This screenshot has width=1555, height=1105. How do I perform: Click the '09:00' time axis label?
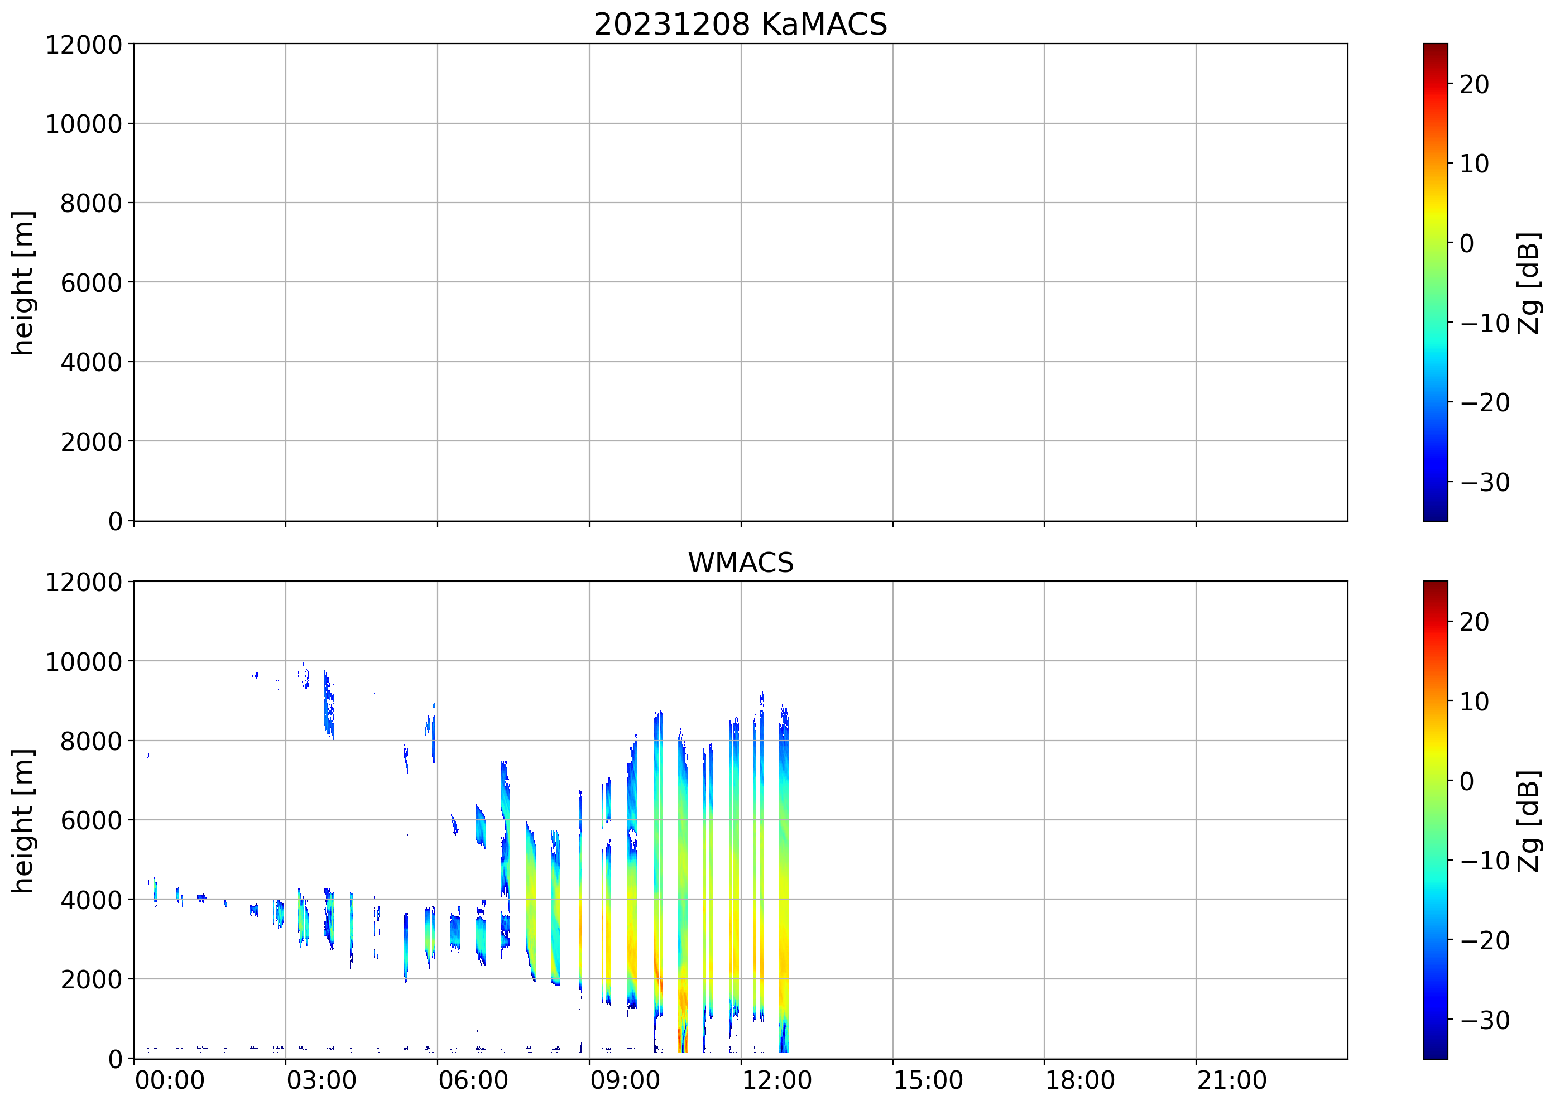click(625, 1080)
